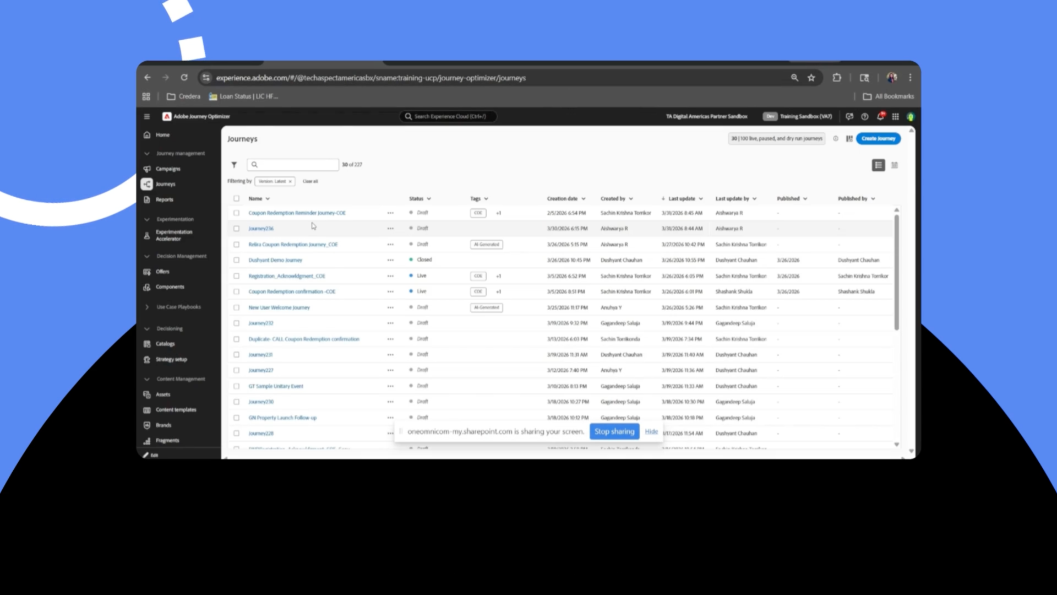Open the user profile avatar in Adobe header
Image resolution: width=1057 pixels, height=595 pixels.
911,117
